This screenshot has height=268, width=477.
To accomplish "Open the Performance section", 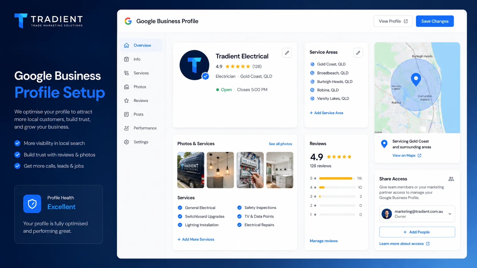I will [x=141, y=128].
